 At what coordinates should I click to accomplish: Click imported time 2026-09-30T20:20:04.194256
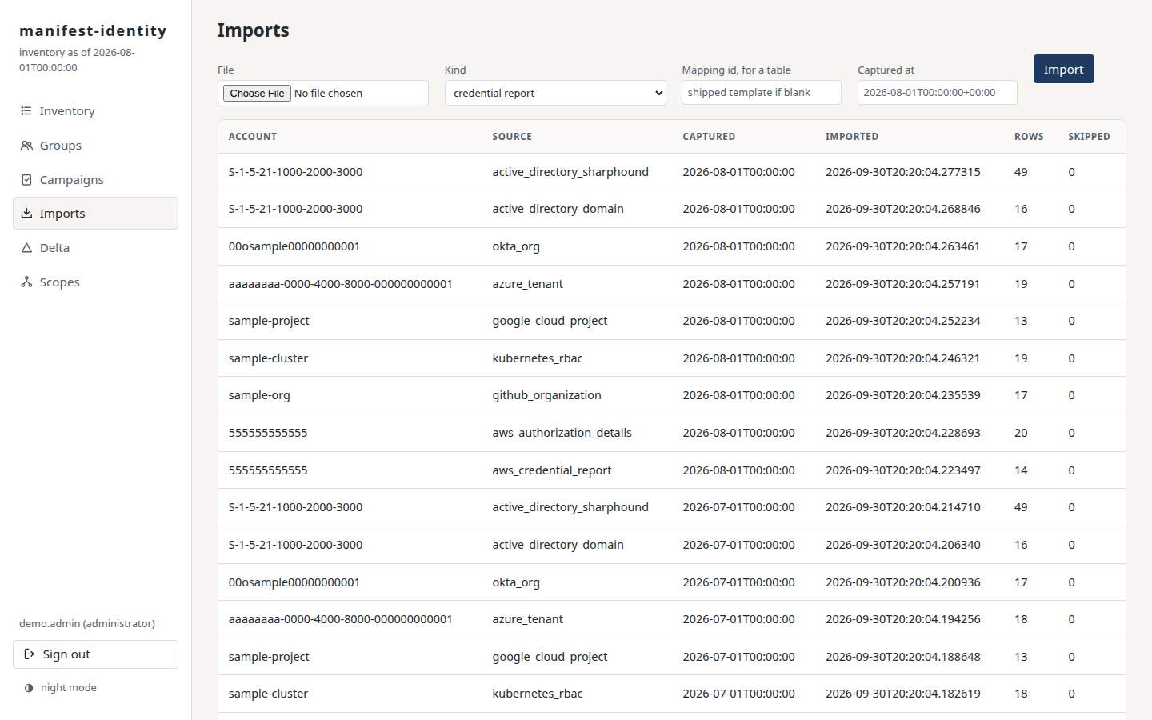click(902, 619)
